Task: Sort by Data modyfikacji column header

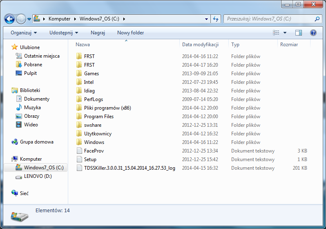Action: [x=200, y=45]
